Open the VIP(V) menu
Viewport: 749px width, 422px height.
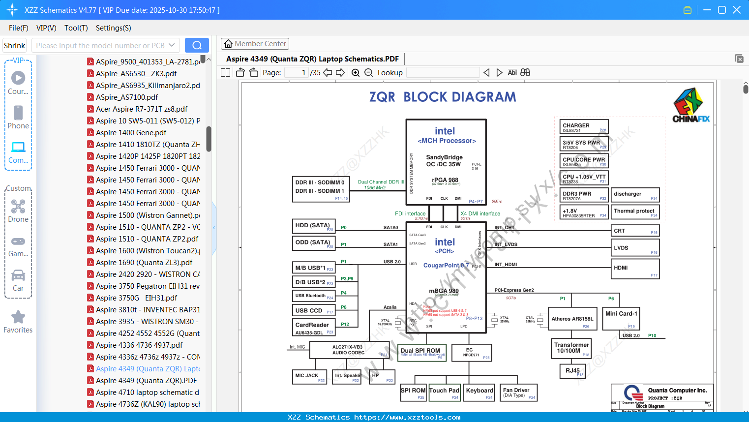pyautogui.click(x=46, y=28)
